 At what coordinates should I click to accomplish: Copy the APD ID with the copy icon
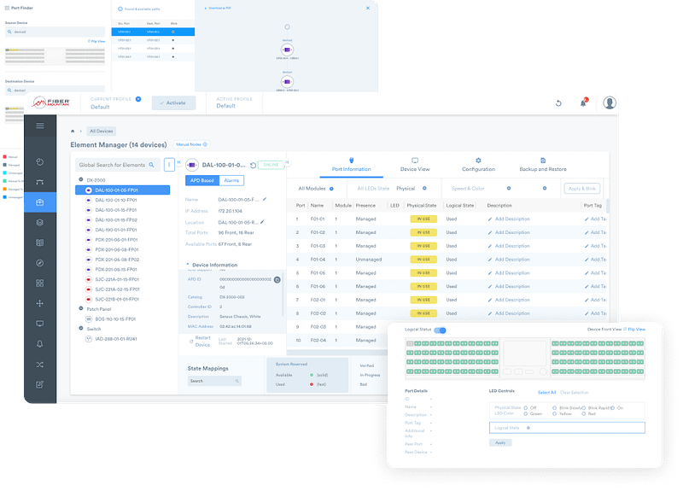[277, 280]
